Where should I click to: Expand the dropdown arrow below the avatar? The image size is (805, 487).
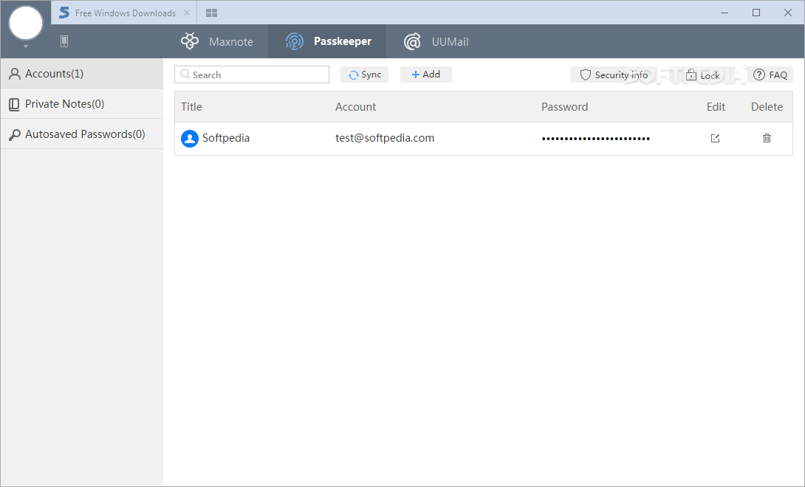pos(26,46)
